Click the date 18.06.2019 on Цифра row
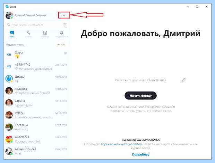 61,77
